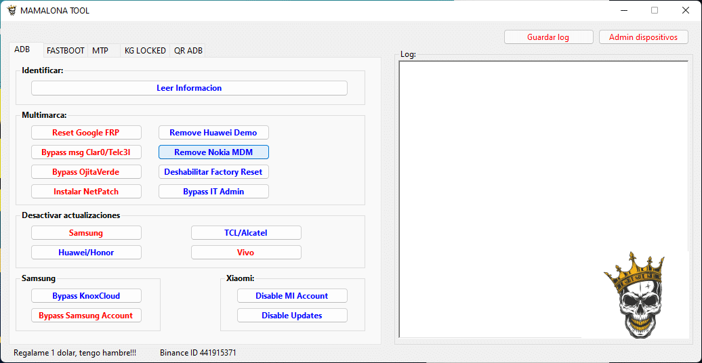Click Disable MI Account button
Screen dimensions: 702x363
click(292, 296)
